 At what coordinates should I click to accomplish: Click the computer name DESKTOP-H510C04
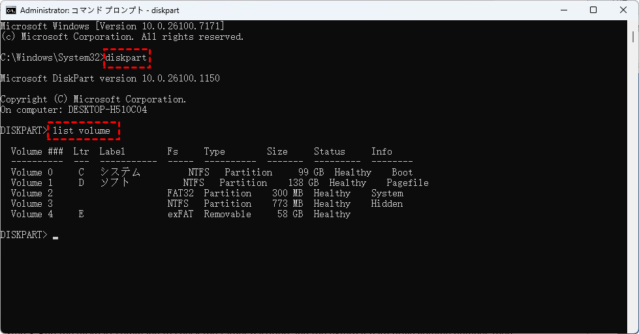coord(108,110)
